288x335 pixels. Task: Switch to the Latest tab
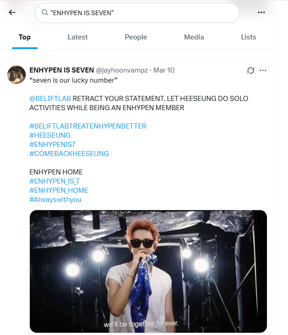[78, 37]
